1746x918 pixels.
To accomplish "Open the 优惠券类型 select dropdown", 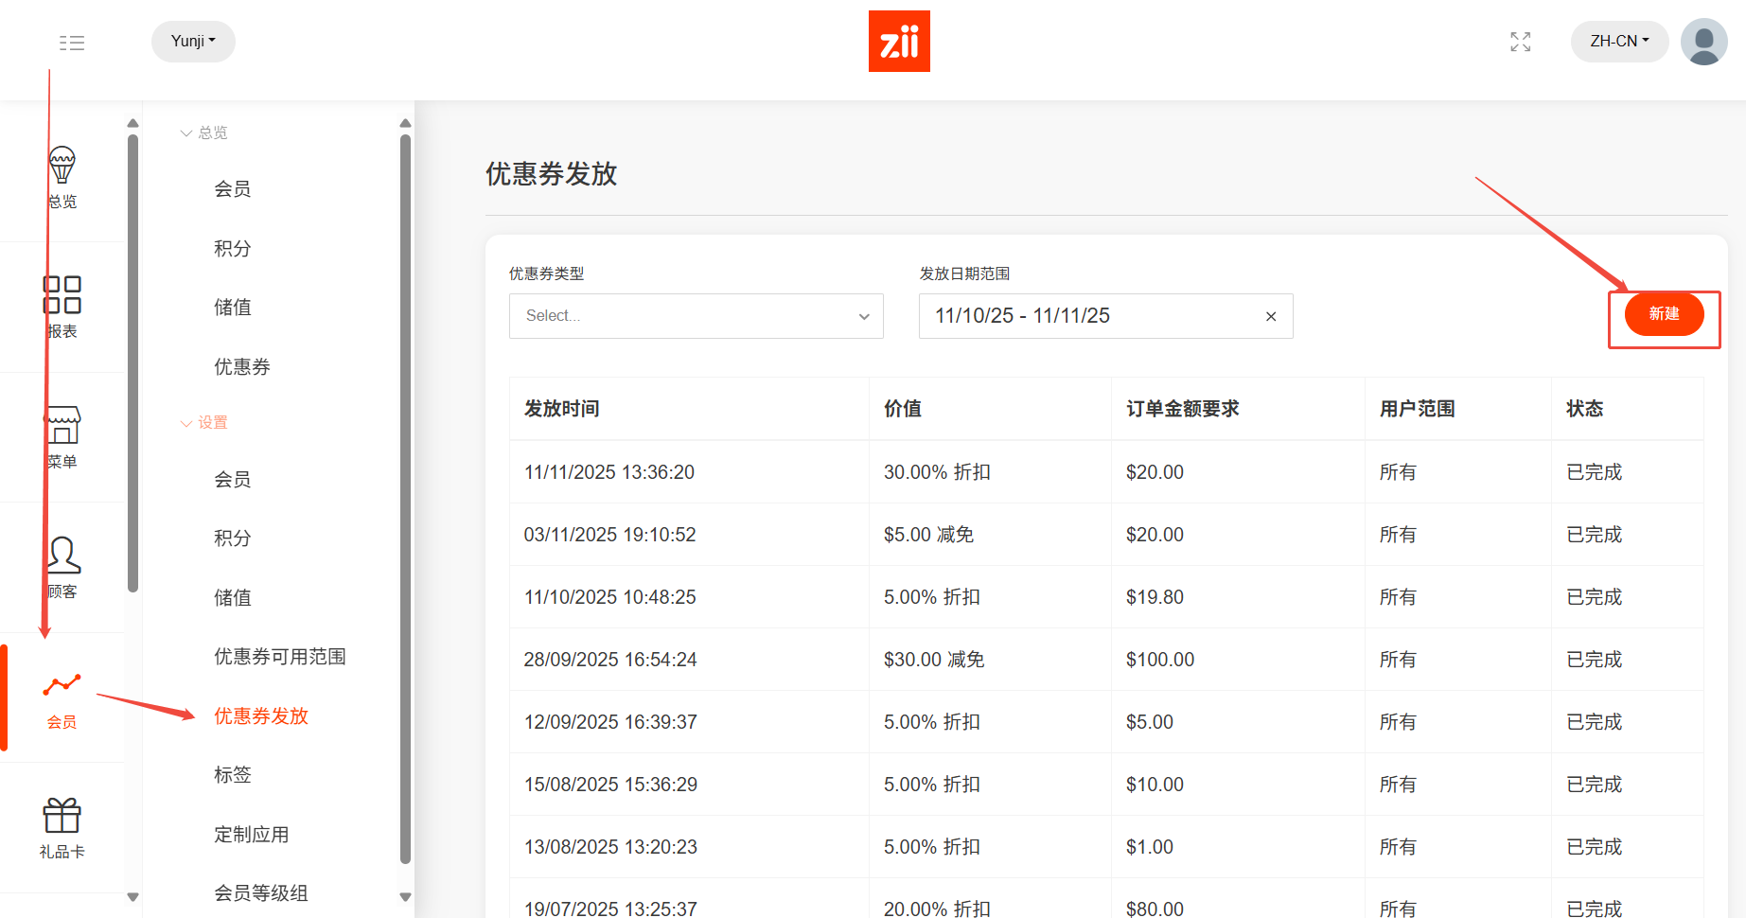I will (696, 316).
